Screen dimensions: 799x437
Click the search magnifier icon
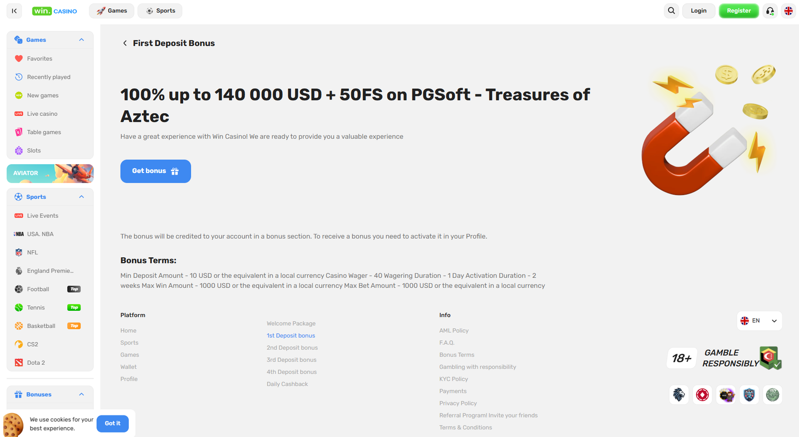(x=671, y=10)
